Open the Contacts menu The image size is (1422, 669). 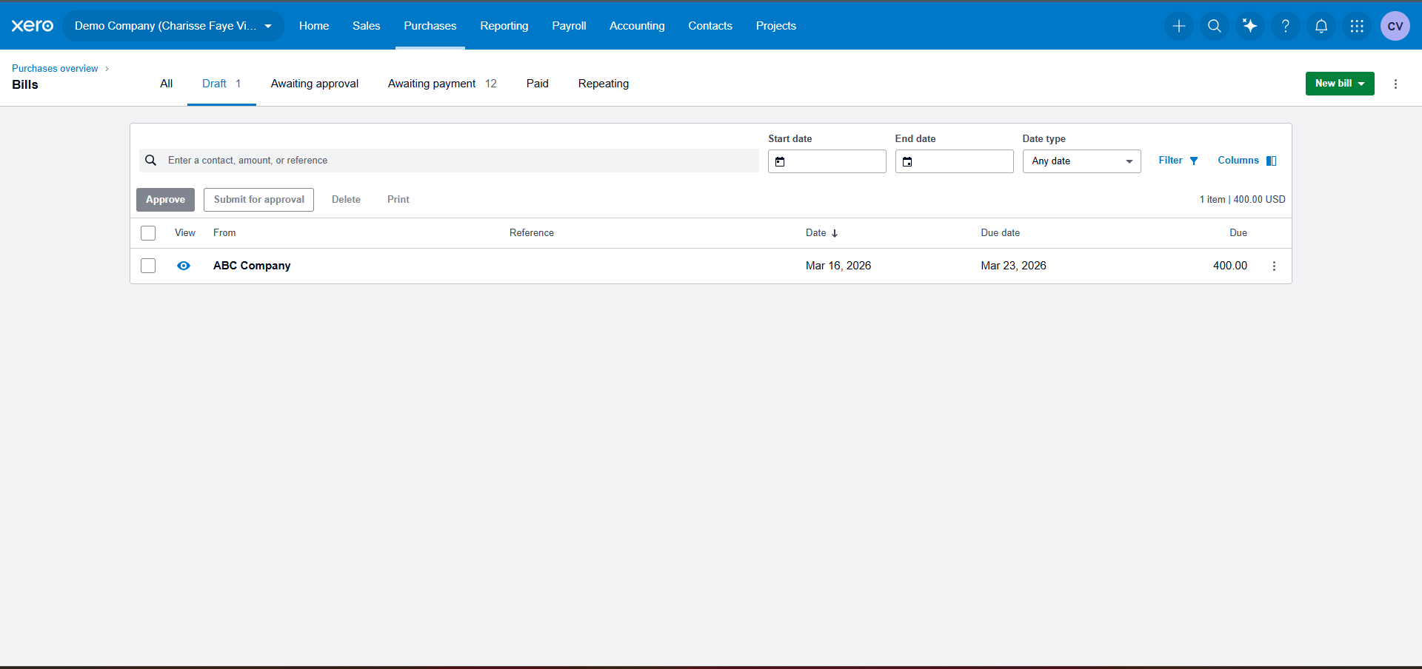tap(710, 26)
